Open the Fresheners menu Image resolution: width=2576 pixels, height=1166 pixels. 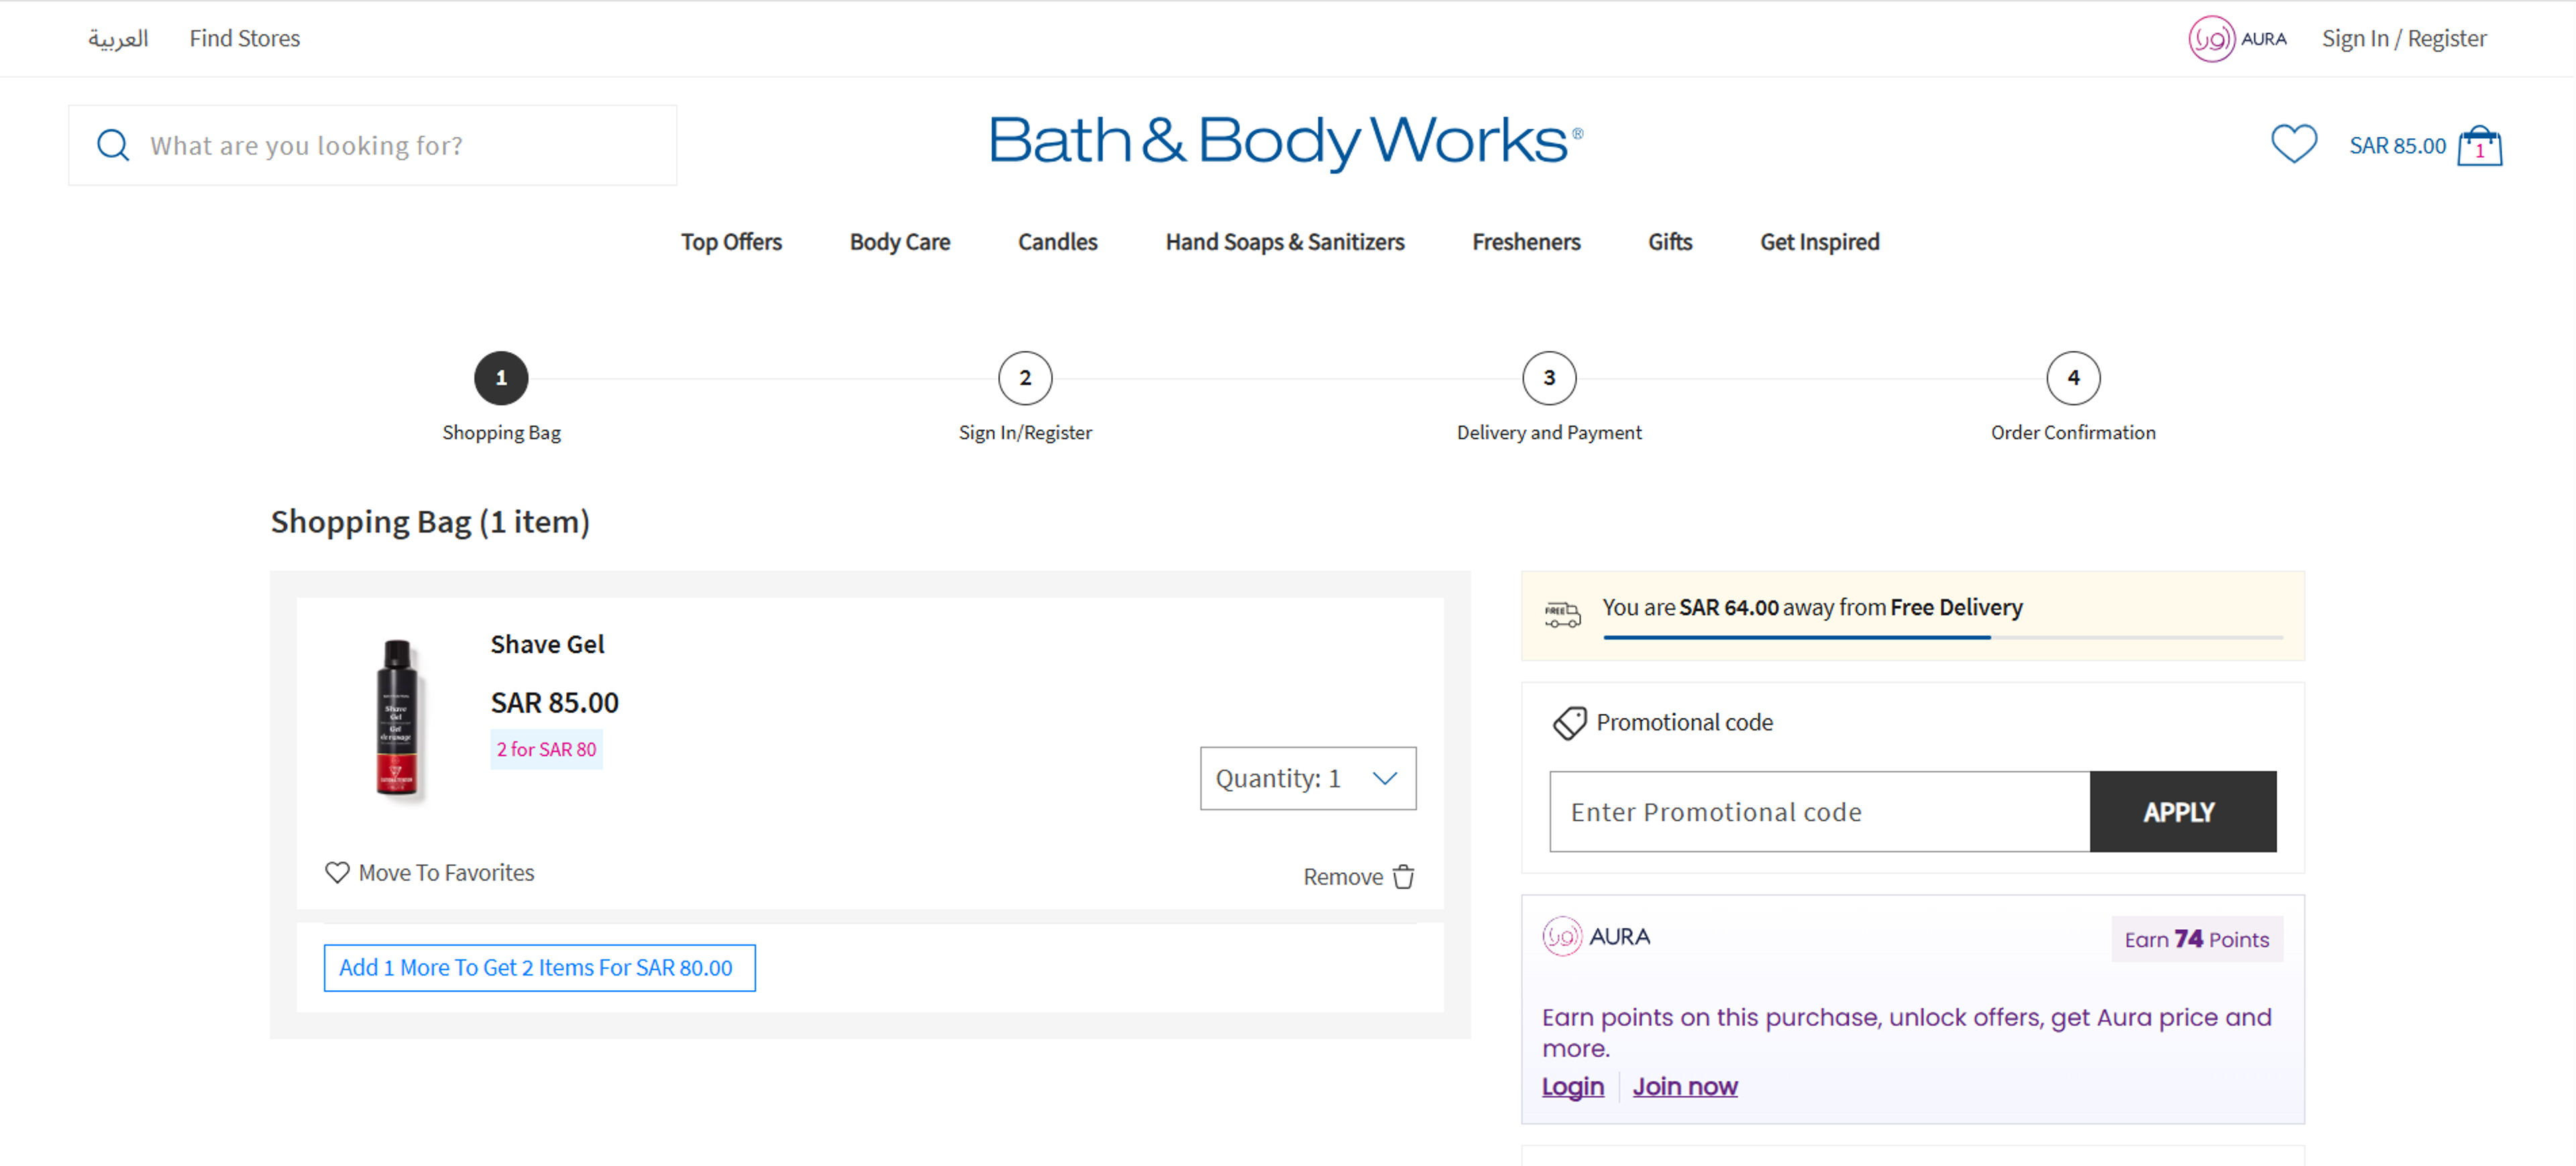coord(1526,242)
